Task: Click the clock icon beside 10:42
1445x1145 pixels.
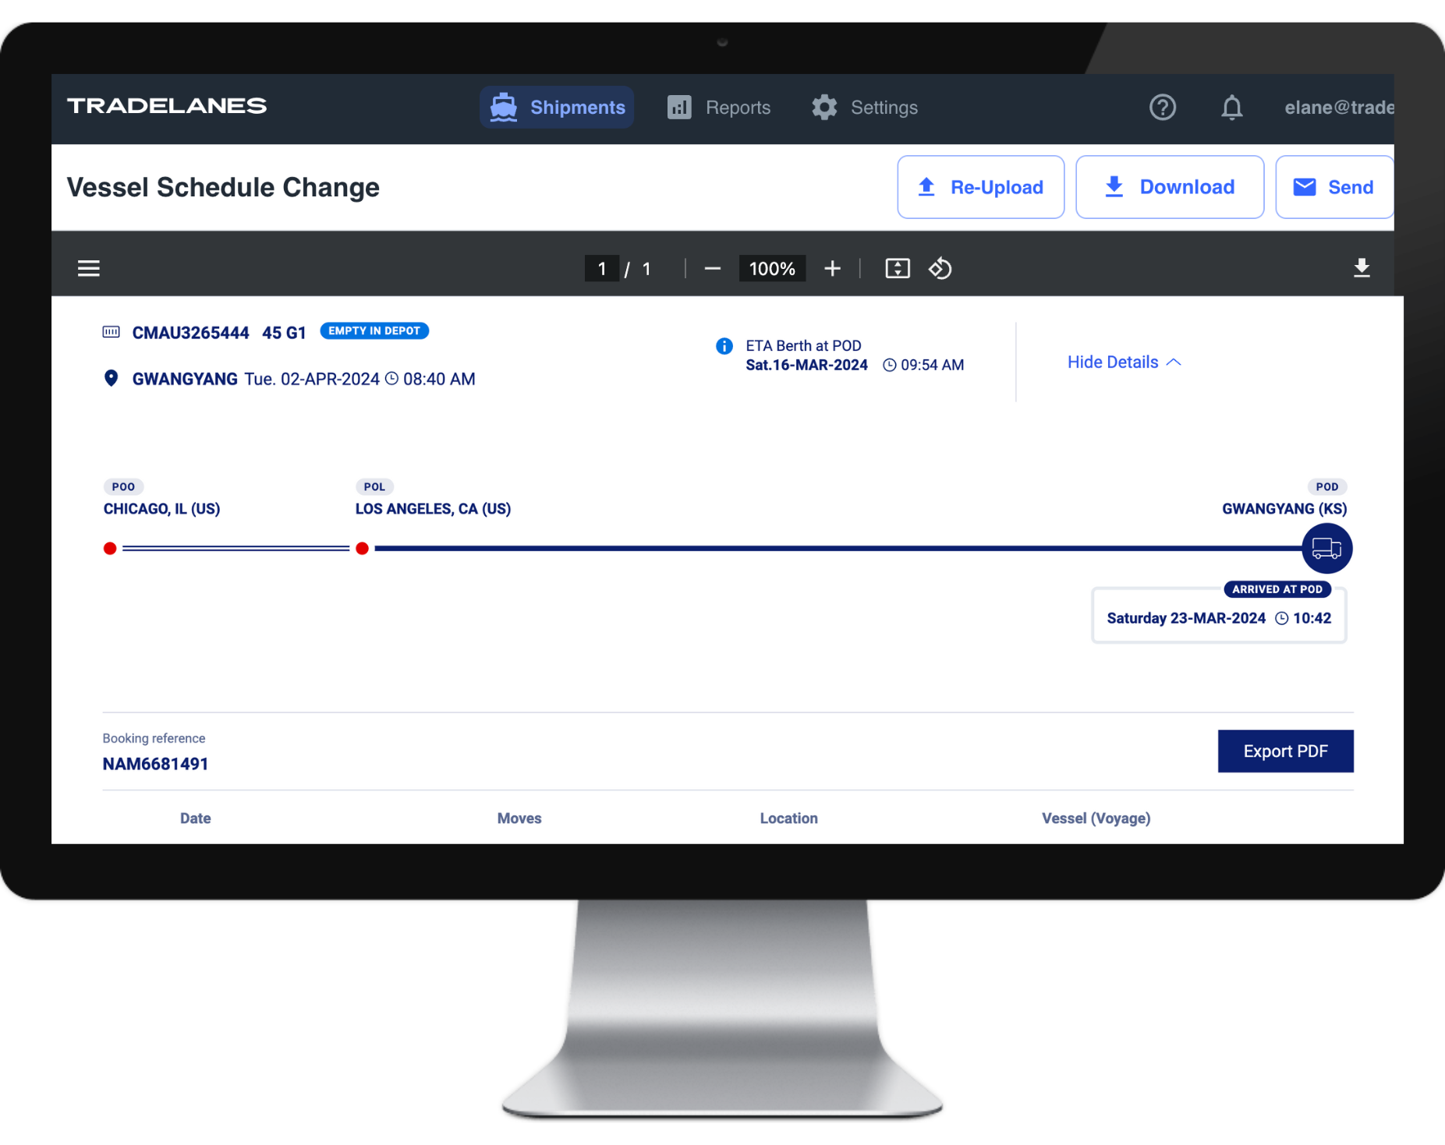Action: tap(1281, 618)
